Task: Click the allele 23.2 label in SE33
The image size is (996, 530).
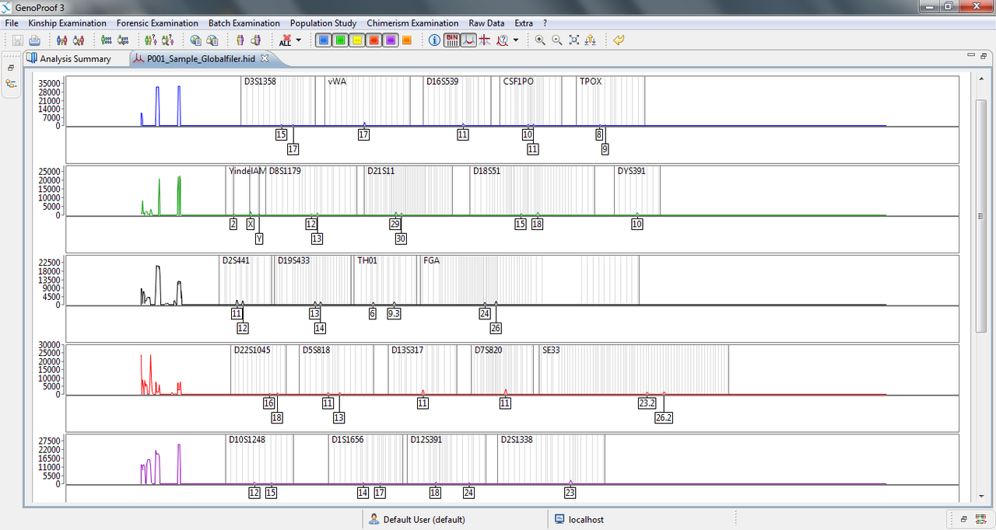Action: coord(647,403)
